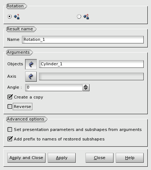Click the Apply and Close button
The width and height of the screenshot is (151, 170).
point(26,158)
